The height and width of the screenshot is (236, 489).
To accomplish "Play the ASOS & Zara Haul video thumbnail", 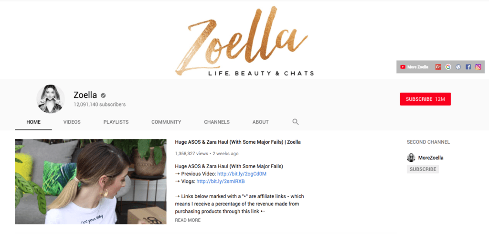I will pyautogui.click(x=91, y=182).
